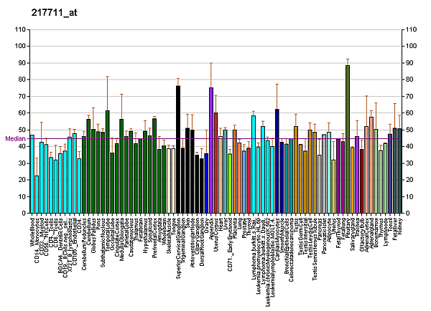431x311 pixels.
Task: Click the WholeBlood x-axis label
Action: (33, 232)
